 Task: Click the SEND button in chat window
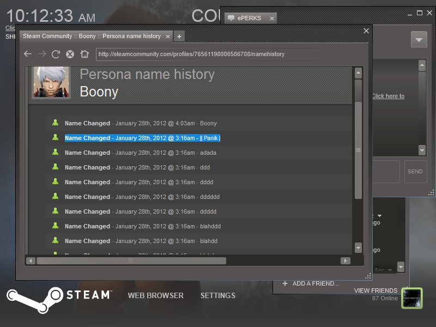415,172
